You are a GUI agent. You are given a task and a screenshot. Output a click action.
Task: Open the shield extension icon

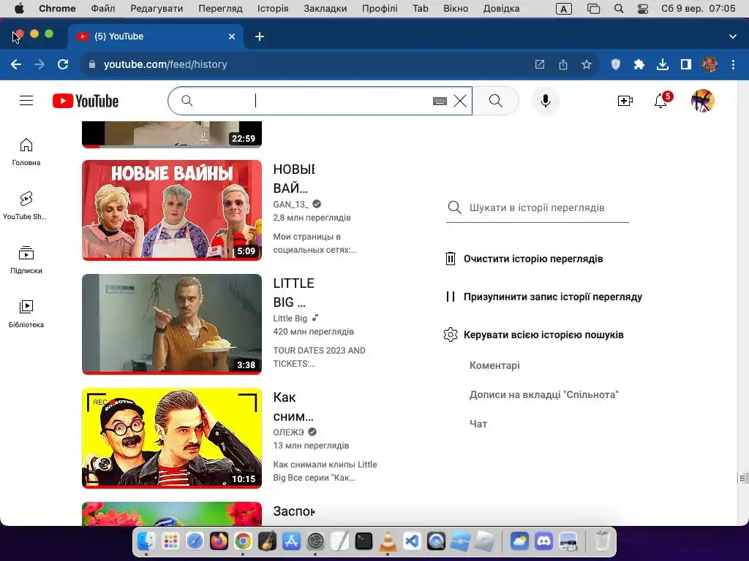(x=616, y=64)
